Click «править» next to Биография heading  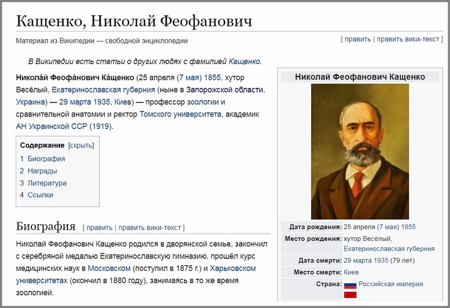coord(100,227)
